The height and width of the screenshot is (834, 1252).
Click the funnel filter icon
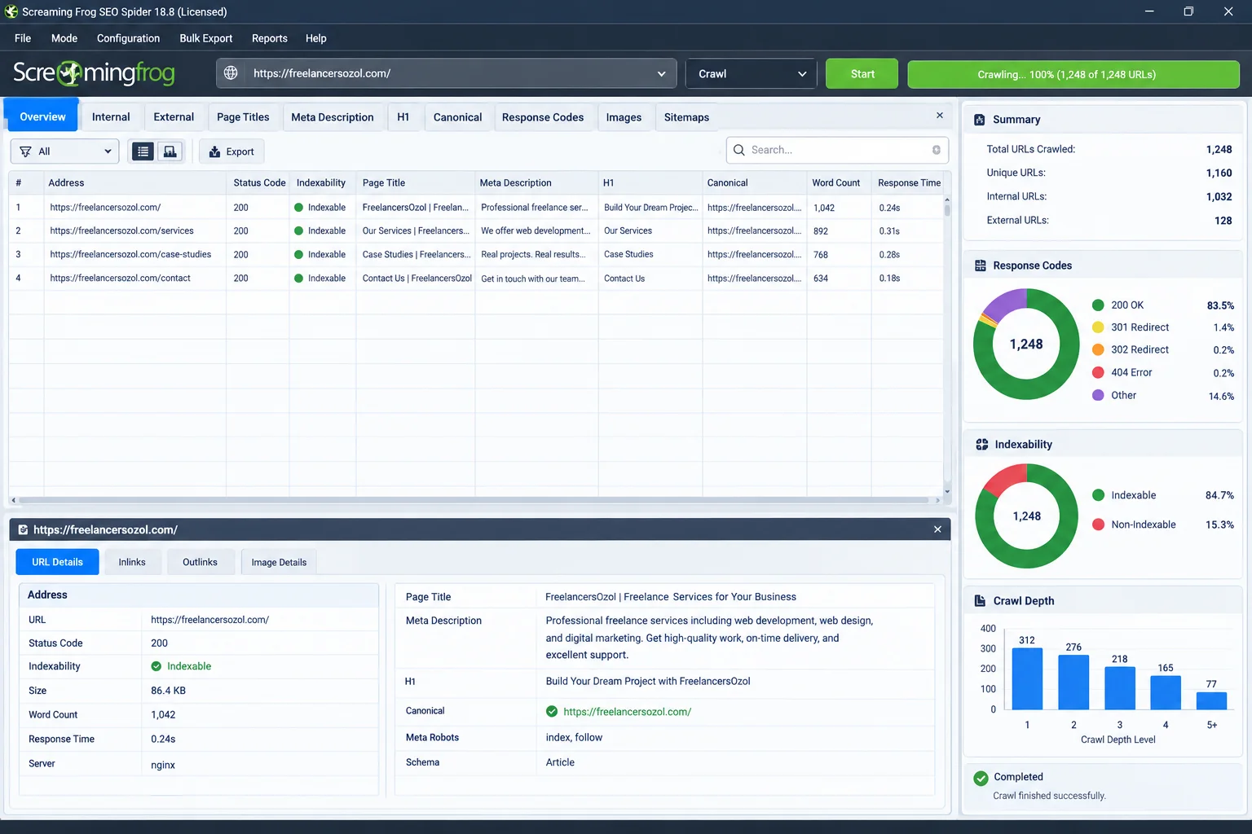point(25,151)
